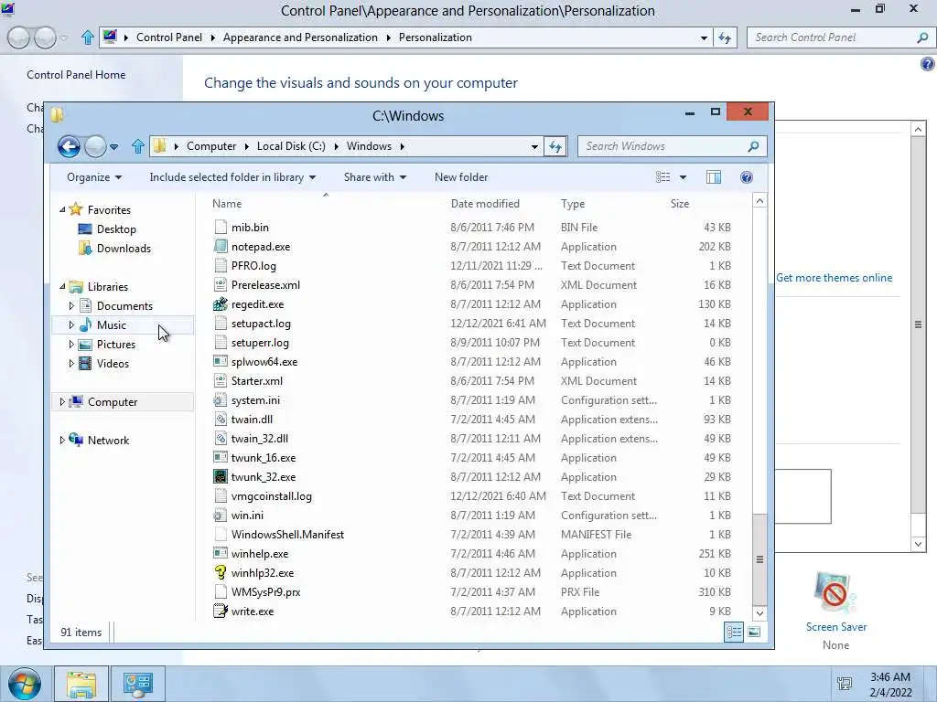Open the Organize menu
The width and height of the screenshot is (937, 702).
94,177
